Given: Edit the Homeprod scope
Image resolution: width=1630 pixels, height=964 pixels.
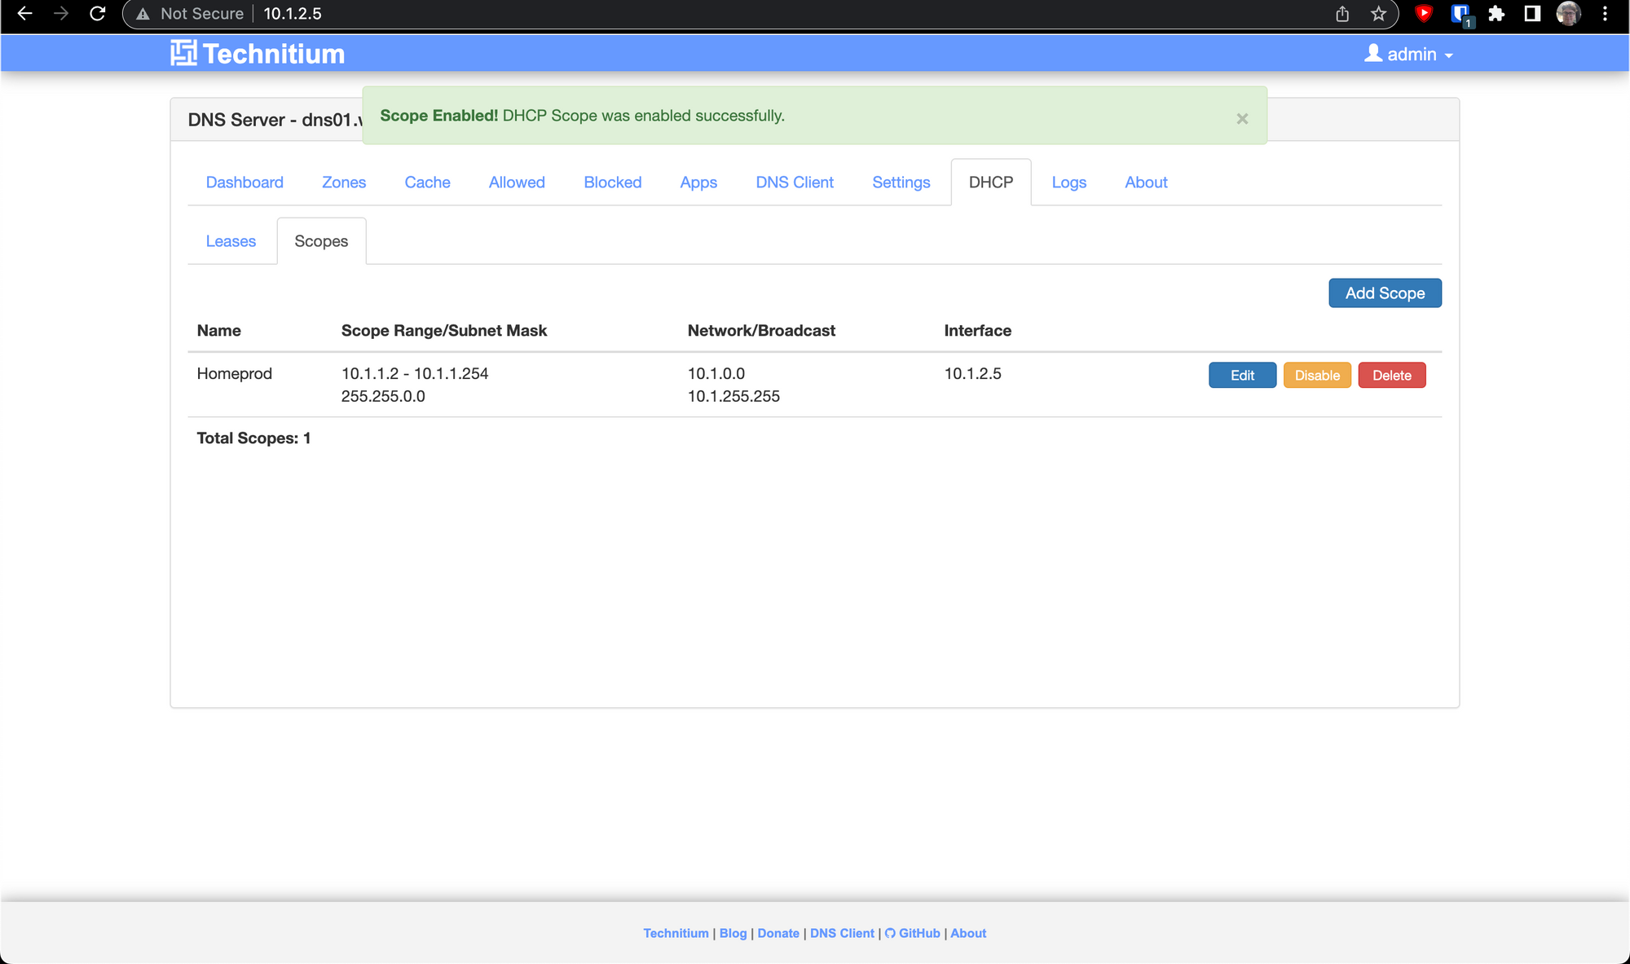Looking at the screenshot, I should [1242, 376].
